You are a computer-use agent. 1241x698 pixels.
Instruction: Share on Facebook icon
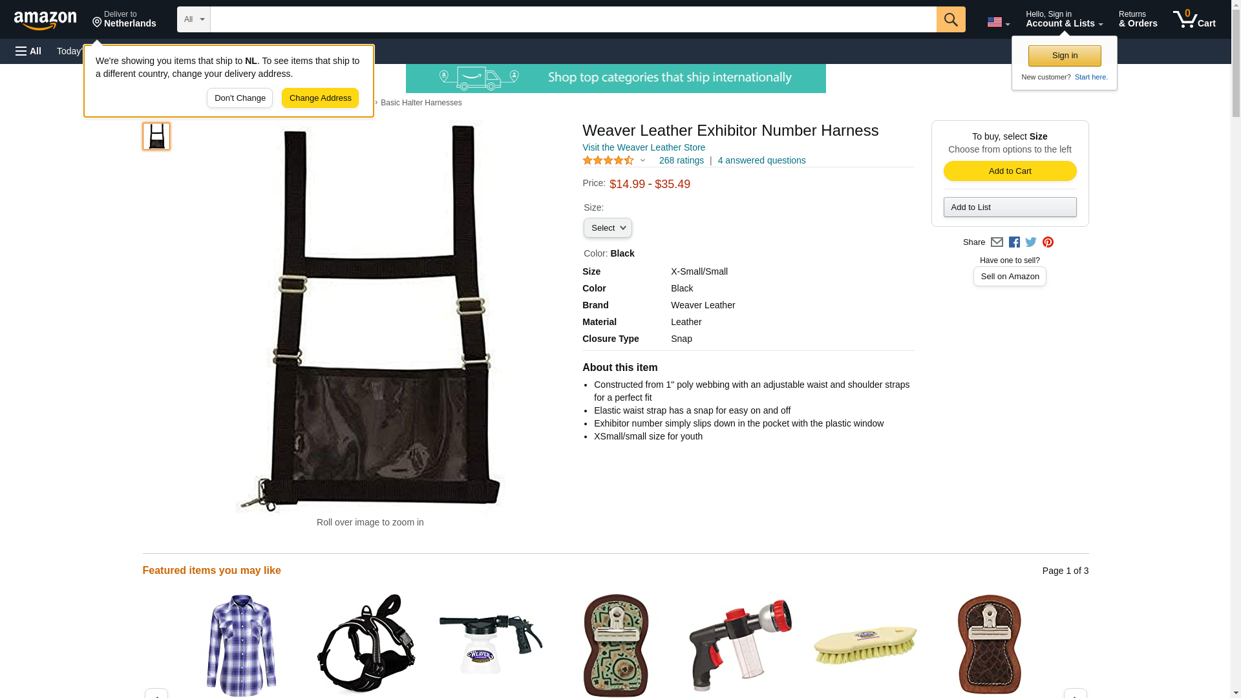click(x=1014, y=242)
